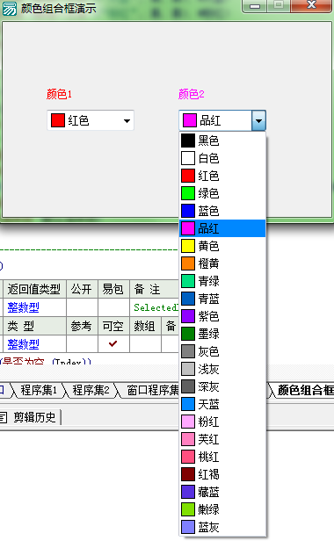Screen dimensions: 334x548
Task: Select 绿色 green list entry
Action: pyautogui.click(x=222, y=193)
